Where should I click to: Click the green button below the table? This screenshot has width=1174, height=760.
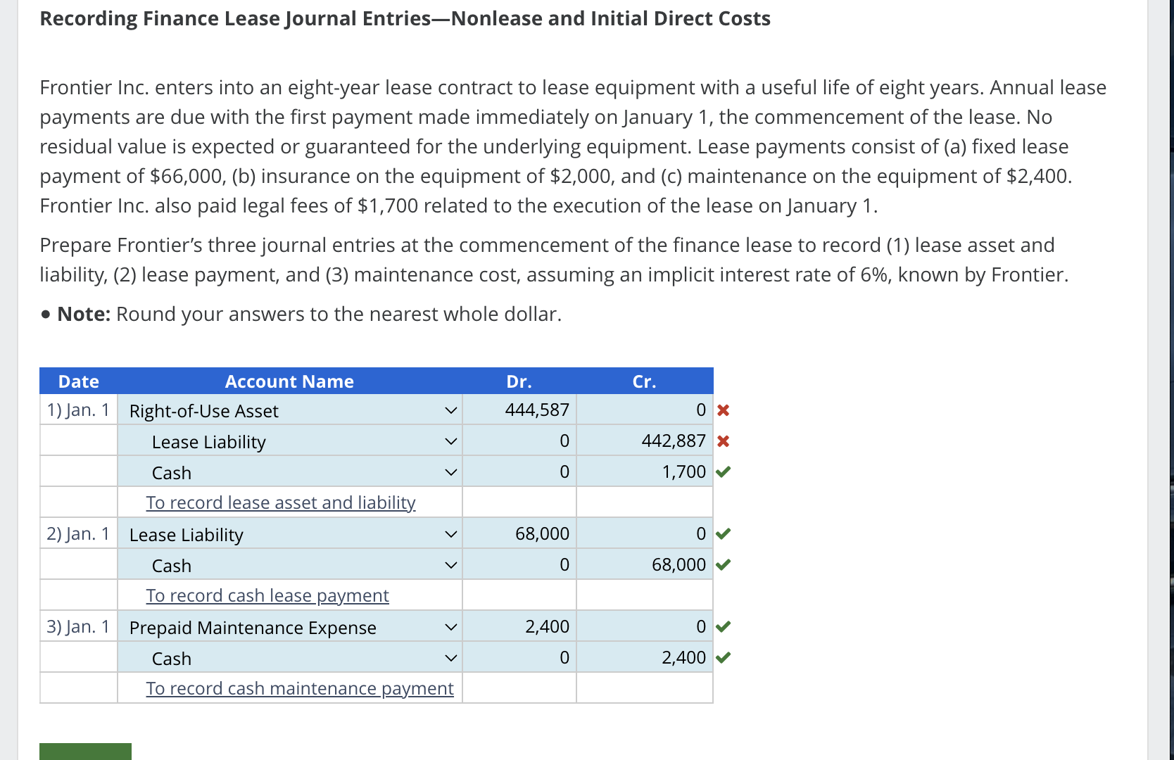point(84,752)
